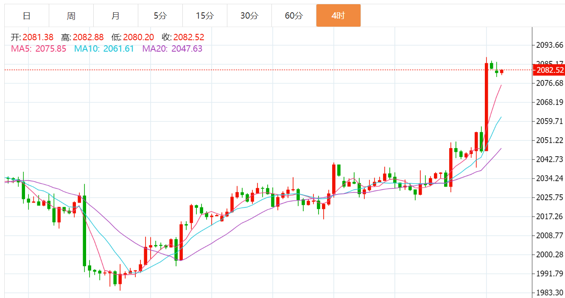Click the 2042.73 price axis label
This screenshot has width=565, height=298.
point(550,159)
